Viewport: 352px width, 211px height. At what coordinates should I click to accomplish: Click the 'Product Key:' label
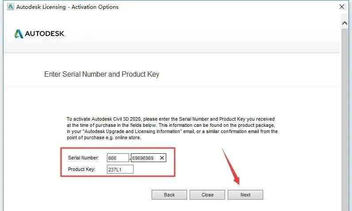coord(82,169)
